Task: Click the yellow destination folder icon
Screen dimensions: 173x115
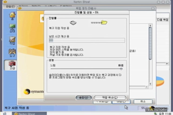Action: [104, 22]
